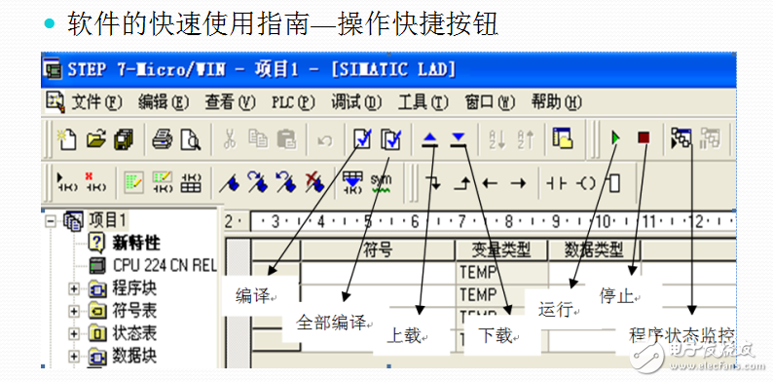Collapse the 项目1 tree node
773x382 pixels.
tap(51, 220)
